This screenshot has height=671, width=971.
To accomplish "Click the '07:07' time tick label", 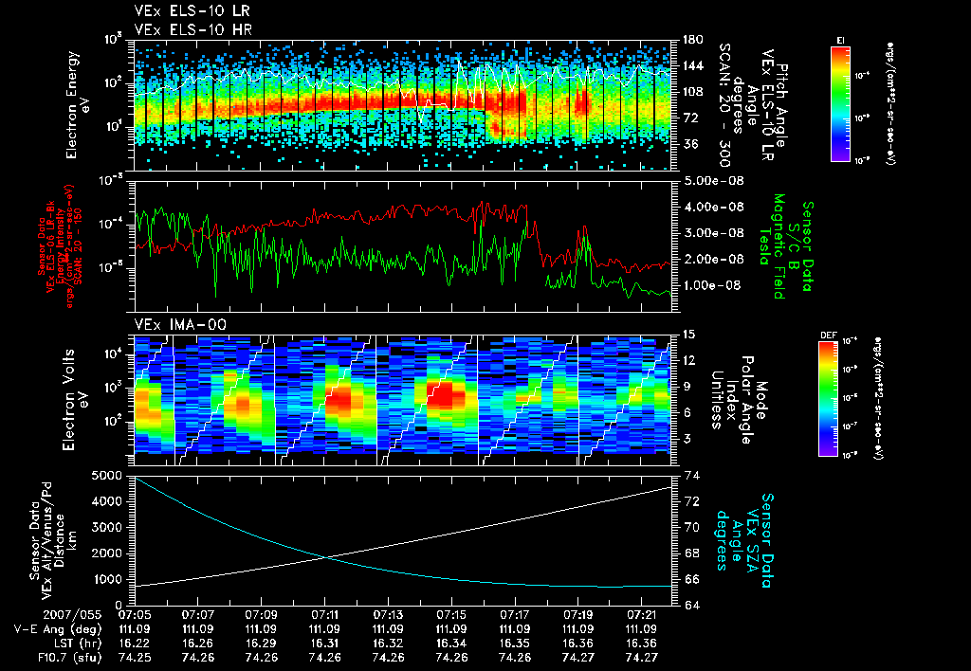I will click(x=197, y=615).
